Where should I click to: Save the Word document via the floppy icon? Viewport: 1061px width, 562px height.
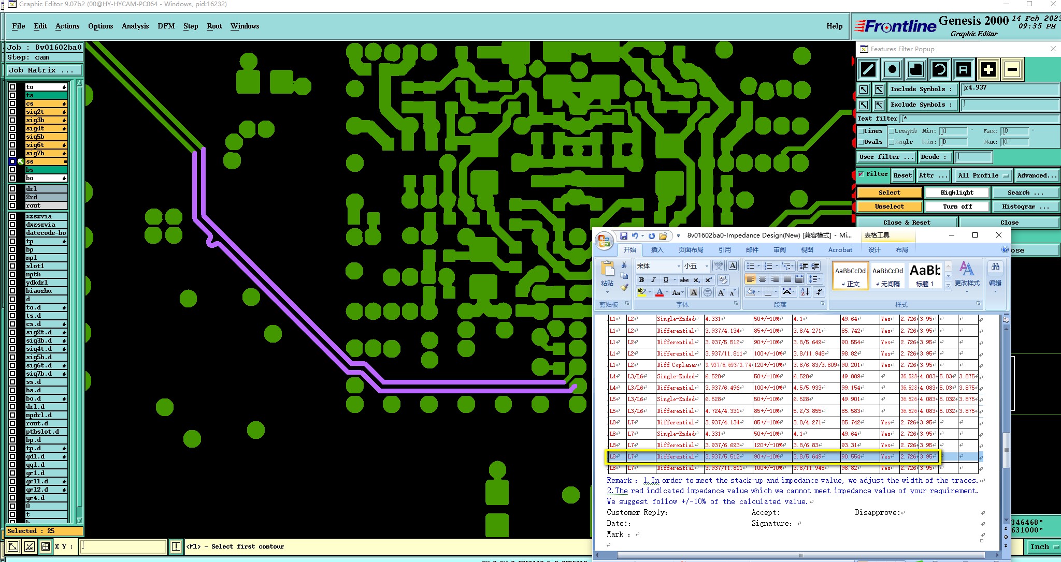[x=624, y=236]
